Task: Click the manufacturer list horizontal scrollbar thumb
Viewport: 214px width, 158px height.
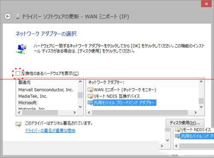Action: tap(40, 113)
